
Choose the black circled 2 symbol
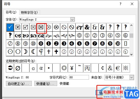click(56, 44)
